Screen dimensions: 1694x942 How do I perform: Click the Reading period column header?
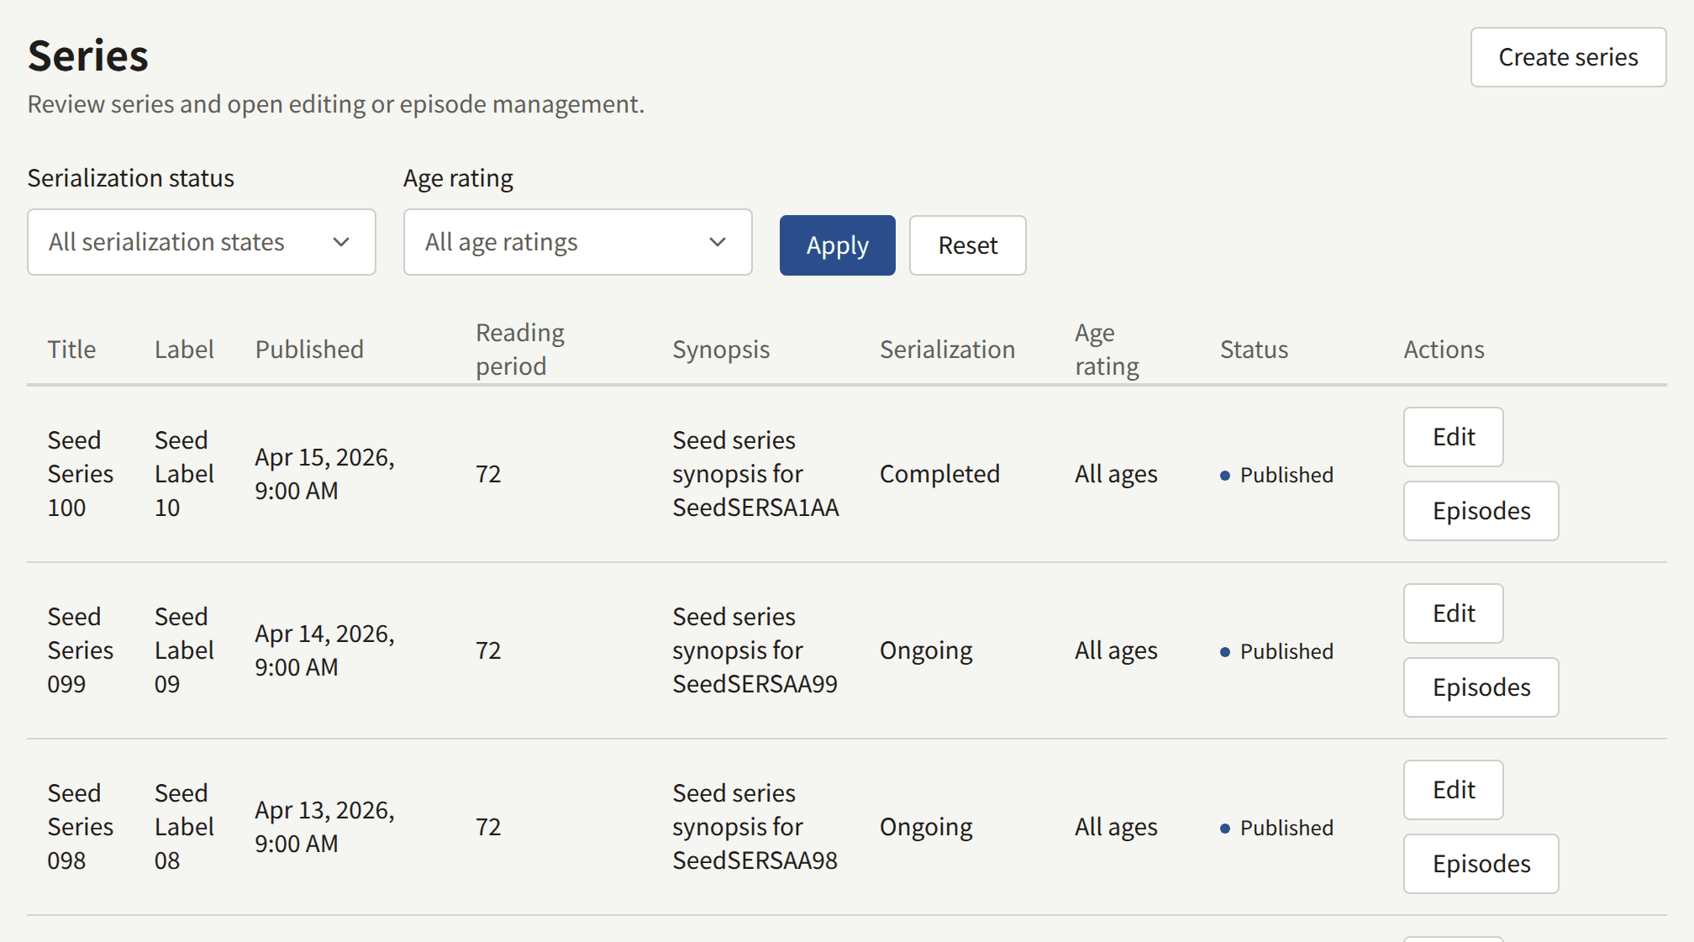(x=520, y=350)
